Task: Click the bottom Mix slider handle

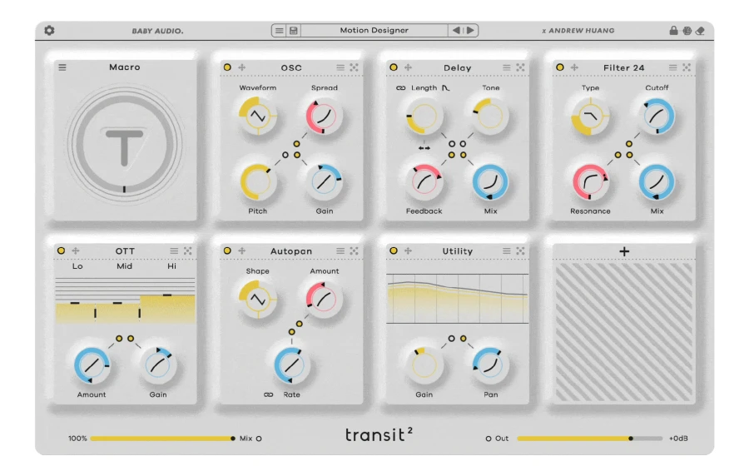Action: [x=233, y=439]
